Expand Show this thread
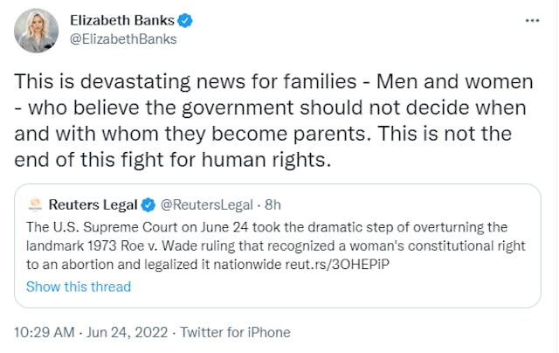The image size is (559, 353). (x=79, y=287)
